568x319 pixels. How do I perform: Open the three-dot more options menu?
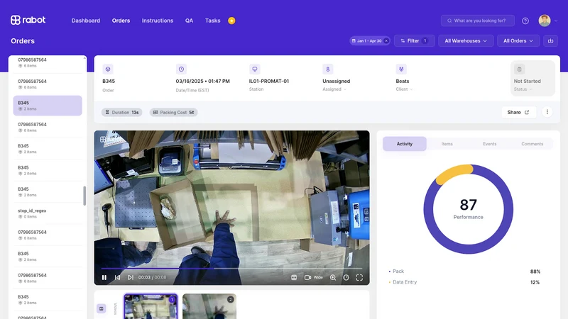pos(547,112)
